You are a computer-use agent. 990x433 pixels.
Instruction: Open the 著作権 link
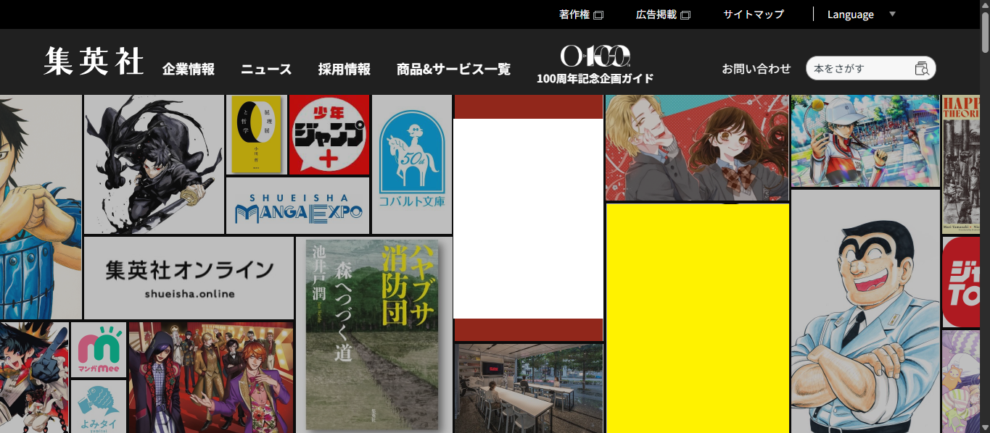(x=574, y=14)
